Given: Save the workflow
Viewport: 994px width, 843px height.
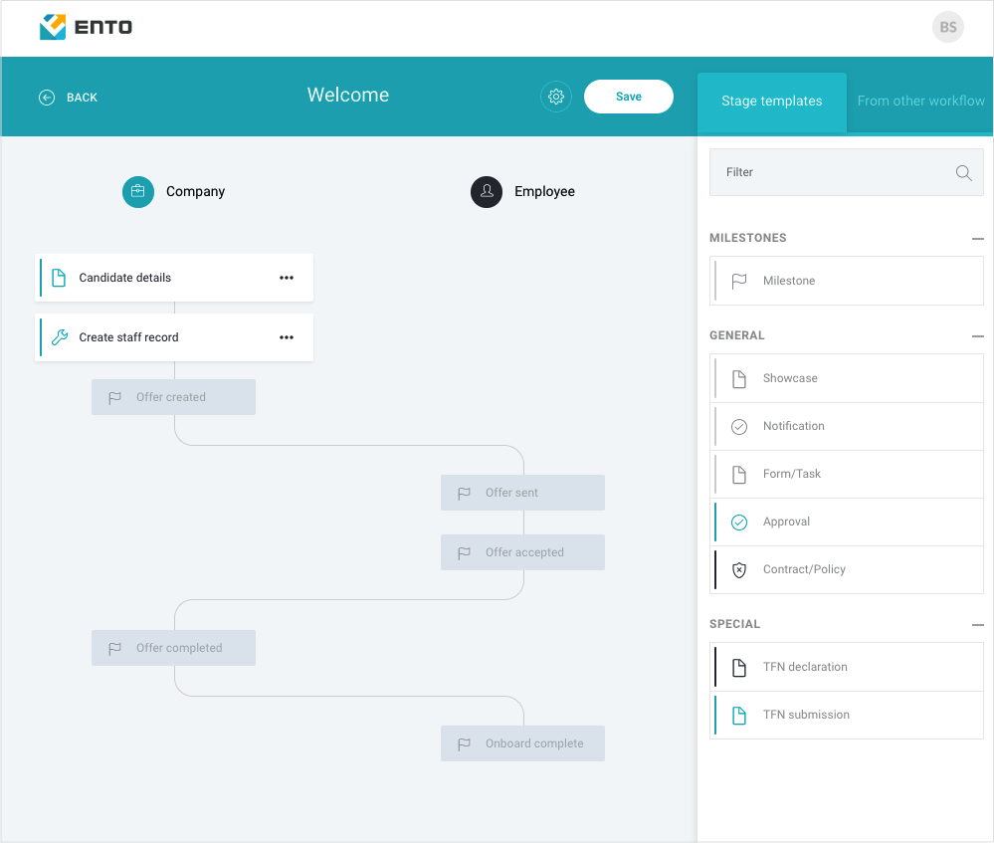Looking at the screenshot, I should tap(628, 97).
